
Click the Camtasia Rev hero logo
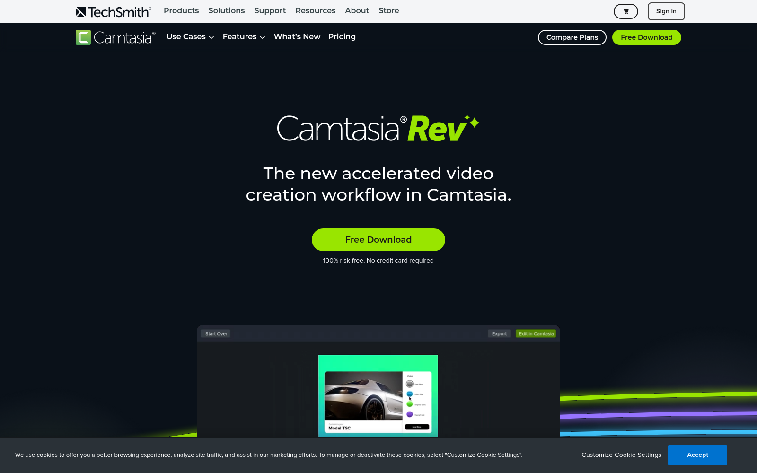378,129
